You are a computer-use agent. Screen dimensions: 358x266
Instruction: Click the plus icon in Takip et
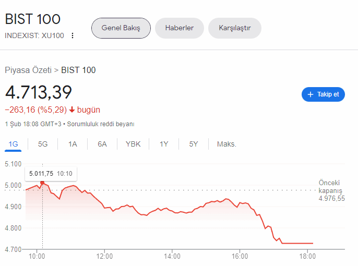[310, 94]
